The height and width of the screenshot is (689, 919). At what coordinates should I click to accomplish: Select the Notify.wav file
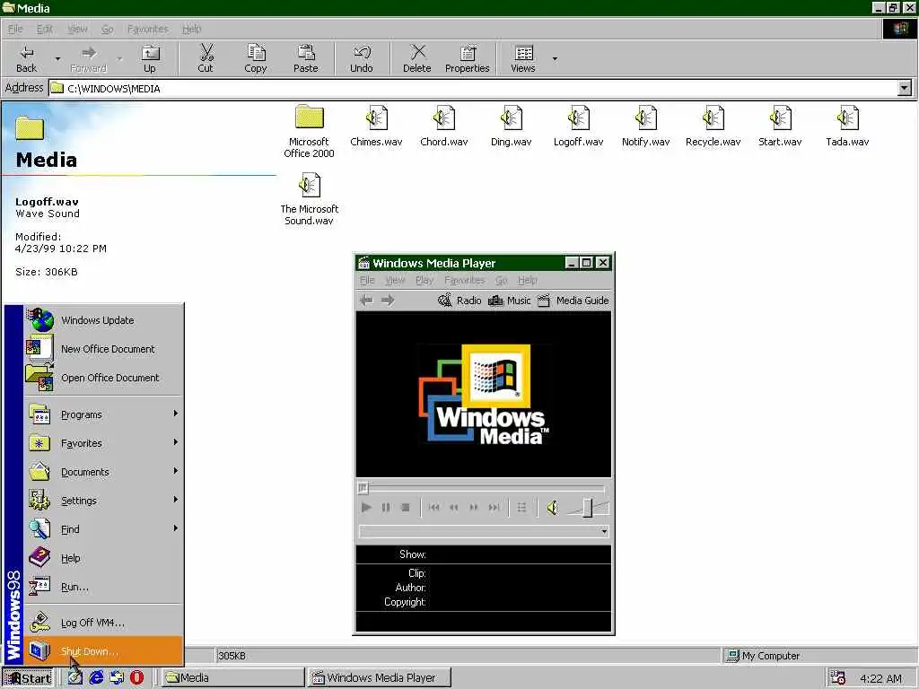(645, 126)
